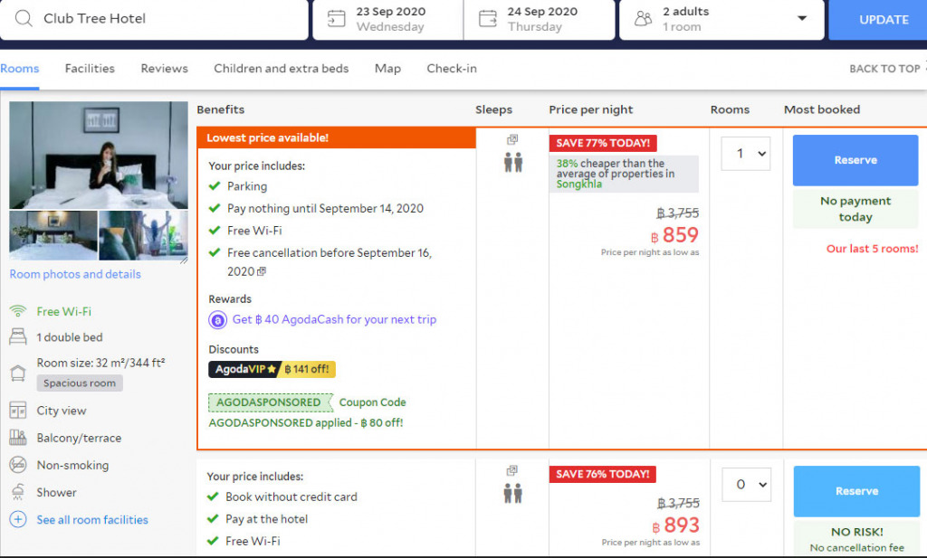
Task: Click the guests people icon
Action: (x=643, y=19)
